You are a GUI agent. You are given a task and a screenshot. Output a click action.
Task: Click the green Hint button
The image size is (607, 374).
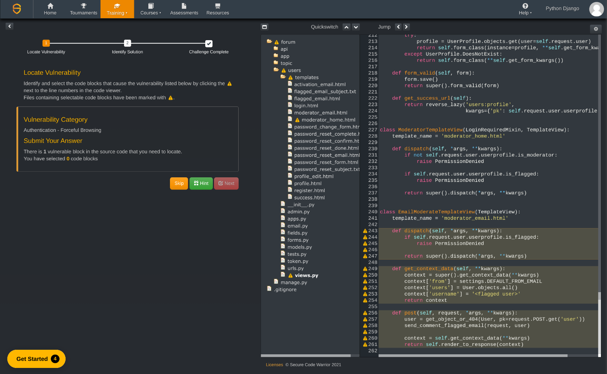click(201, 183)
